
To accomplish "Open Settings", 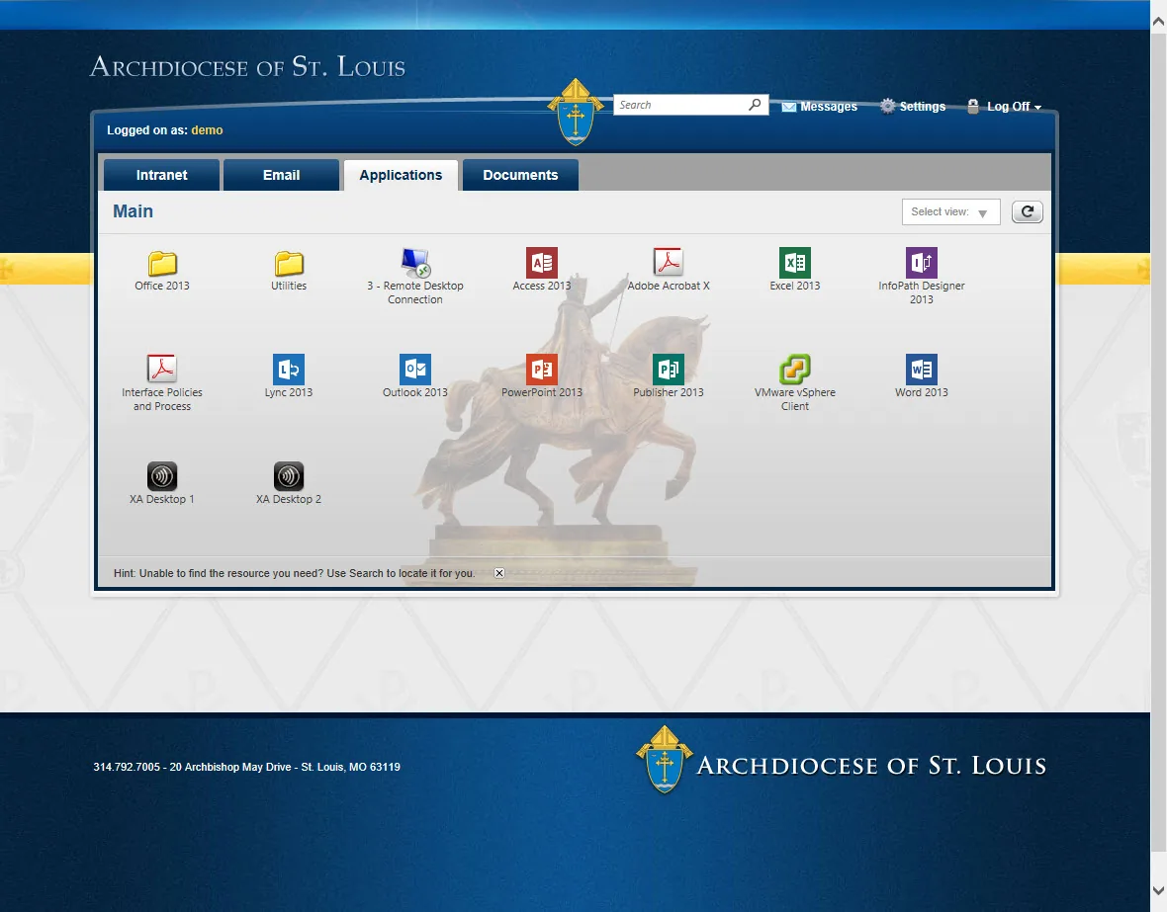I will pyautogui.click(x=913, y=107).
